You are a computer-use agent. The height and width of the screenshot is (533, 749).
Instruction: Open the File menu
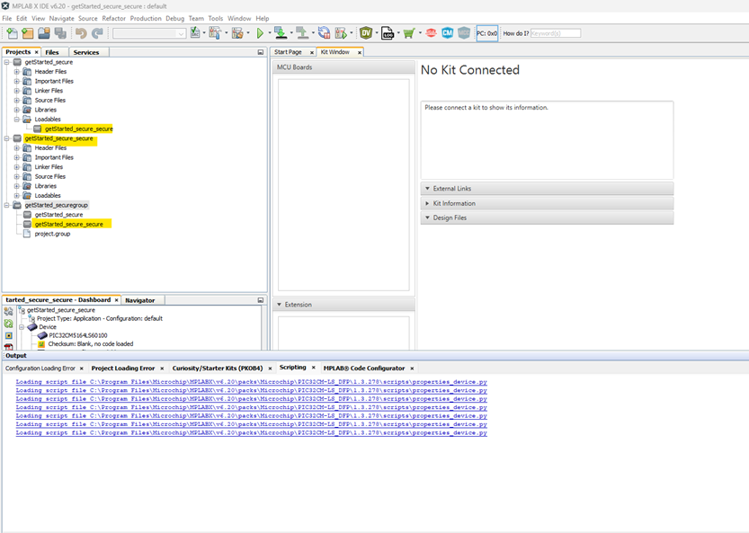[x=7, y=18]
